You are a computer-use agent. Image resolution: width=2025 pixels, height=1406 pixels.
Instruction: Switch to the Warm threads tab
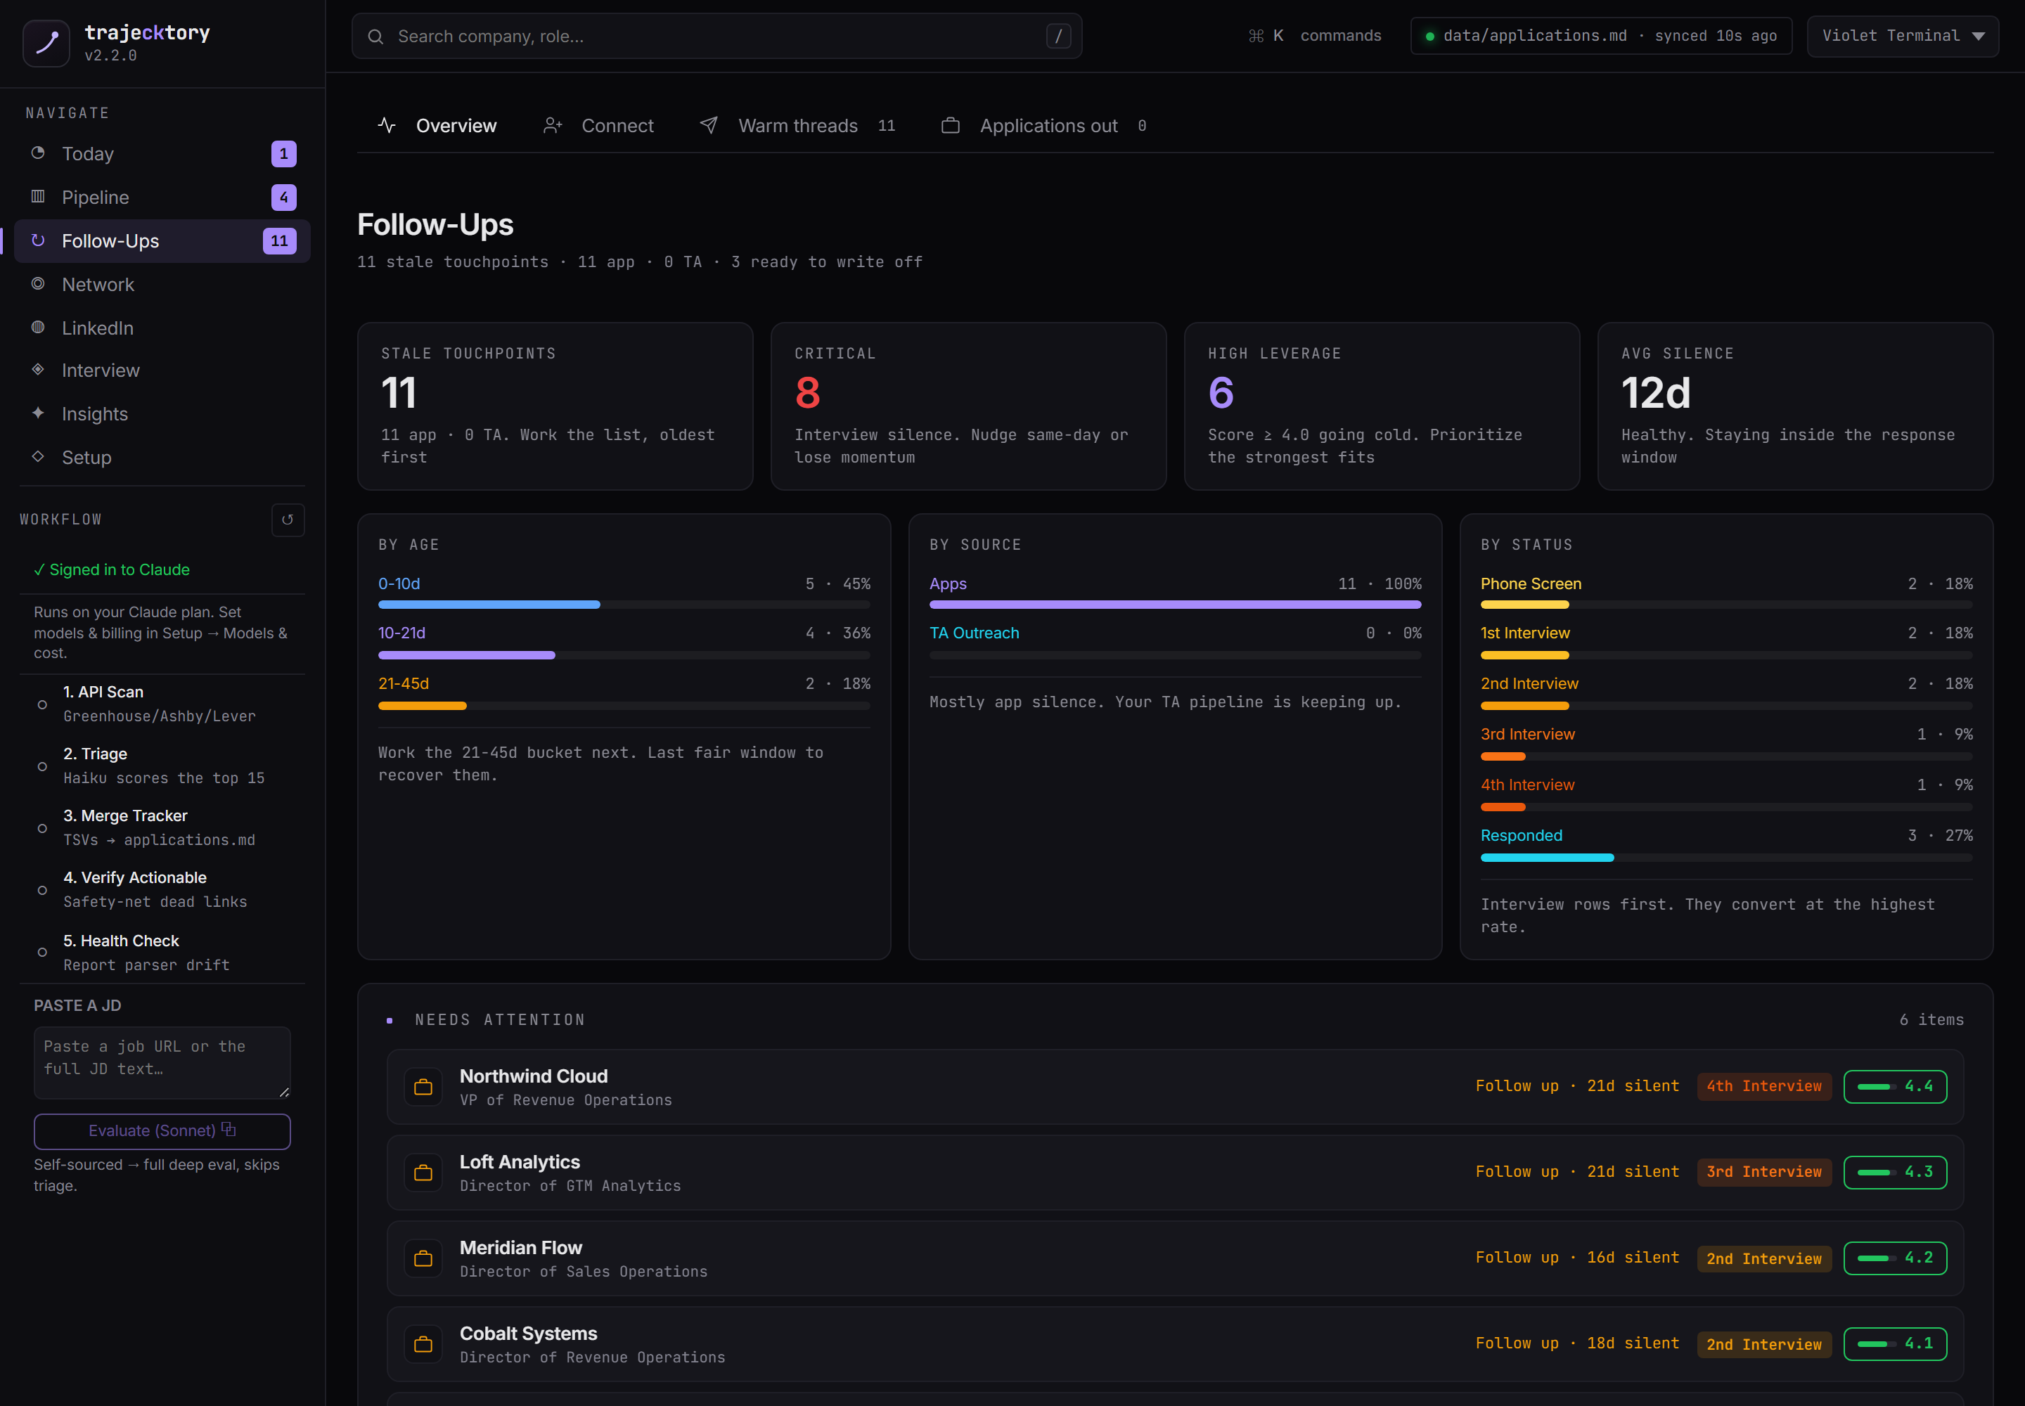tap(797, 126)
